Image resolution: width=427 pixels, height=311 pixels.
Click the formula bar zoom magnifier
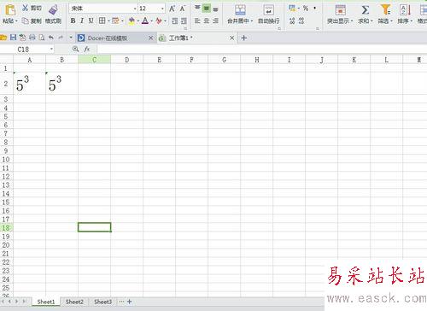pyautogui.click(x=75, y=49)
